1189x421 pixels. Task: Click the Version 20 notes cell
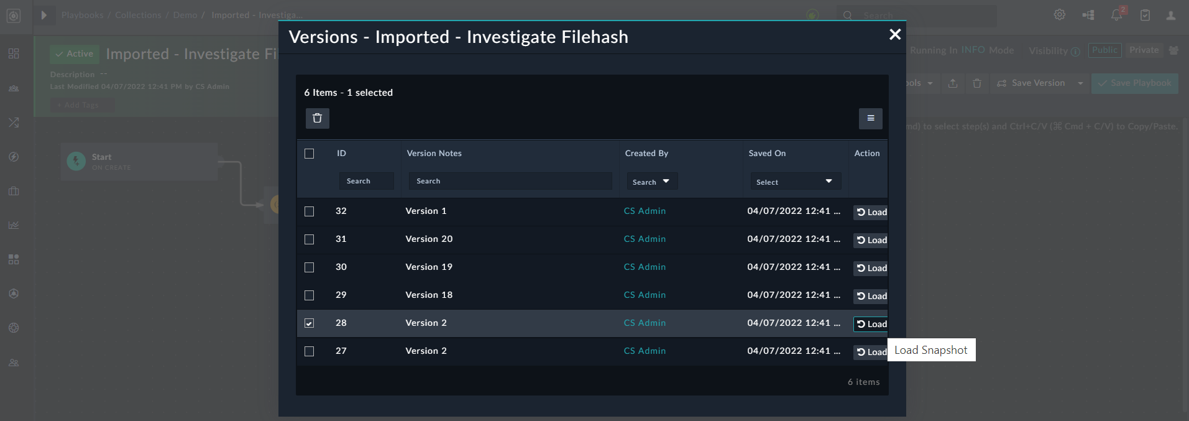429,239
